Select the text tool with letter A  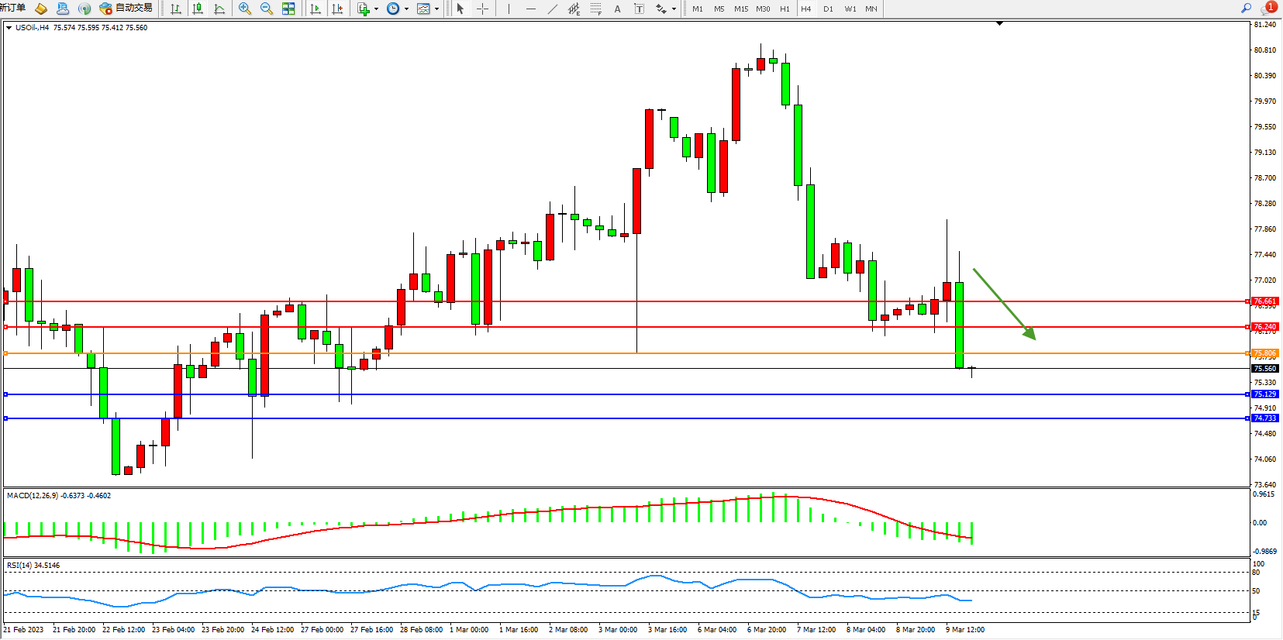[x=617, y=9]
